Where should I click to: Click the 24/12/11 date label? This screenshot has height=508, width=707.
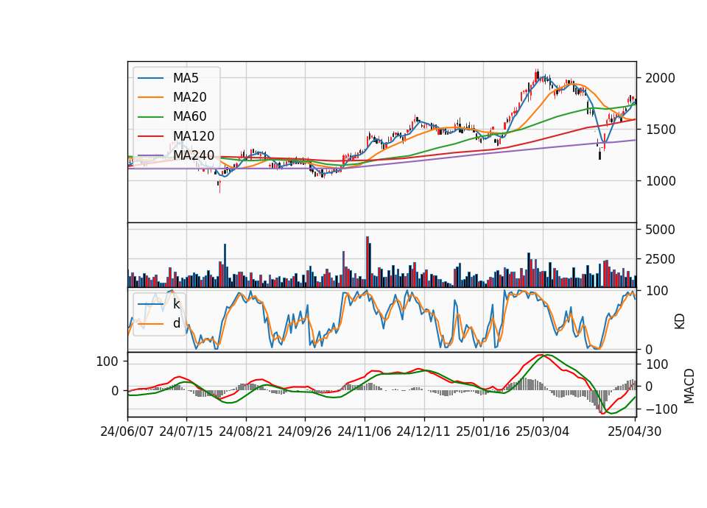coord(423,432)
